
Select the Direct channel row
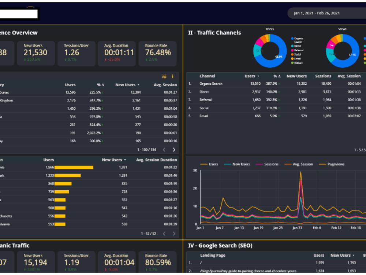pos(276,92)
